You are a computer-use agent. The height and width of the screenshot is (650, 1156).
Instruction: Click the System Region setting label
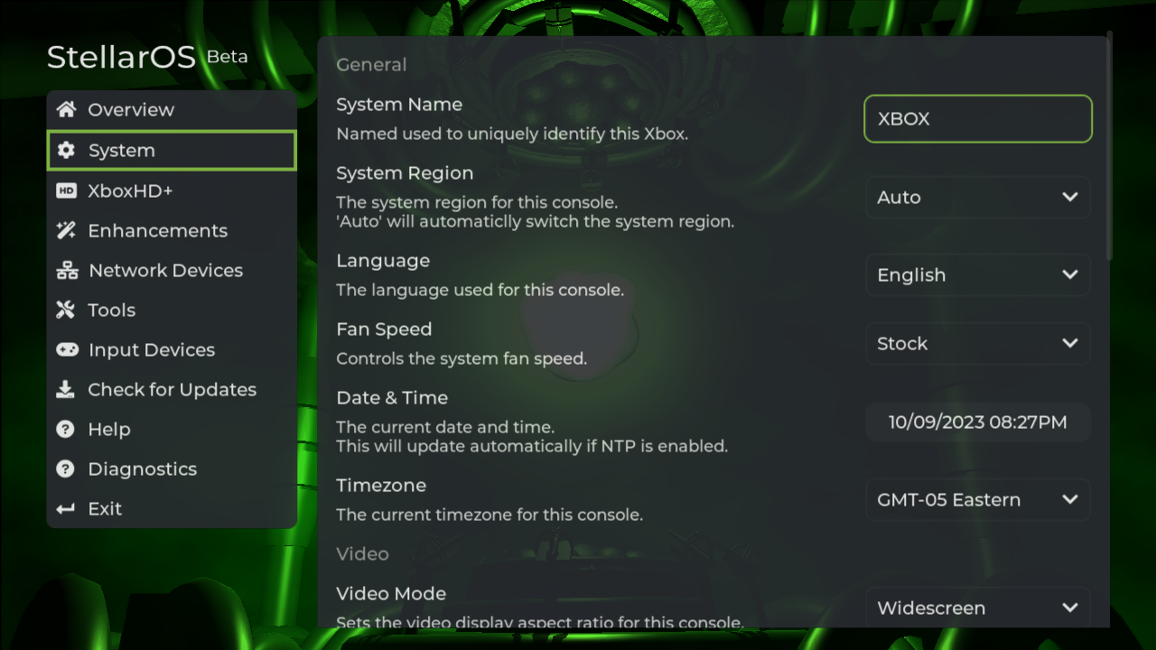tap(405, 173)
